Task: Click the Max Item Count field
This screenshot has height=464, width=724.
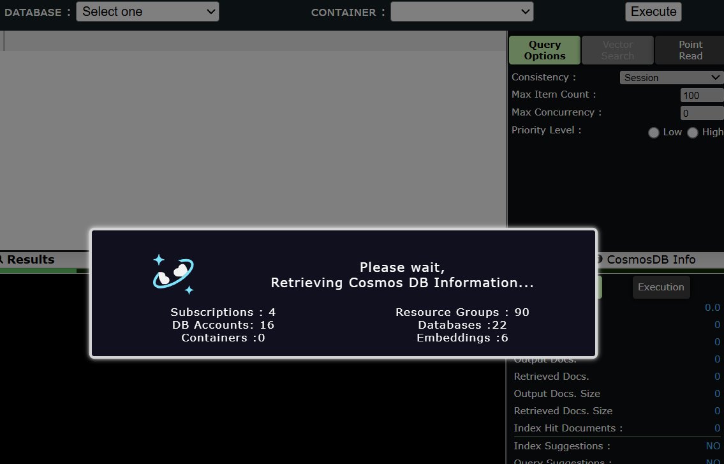Action: point(702,95)
